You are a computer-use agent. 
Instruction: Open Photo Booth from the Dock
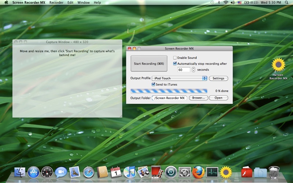point(157,171)
